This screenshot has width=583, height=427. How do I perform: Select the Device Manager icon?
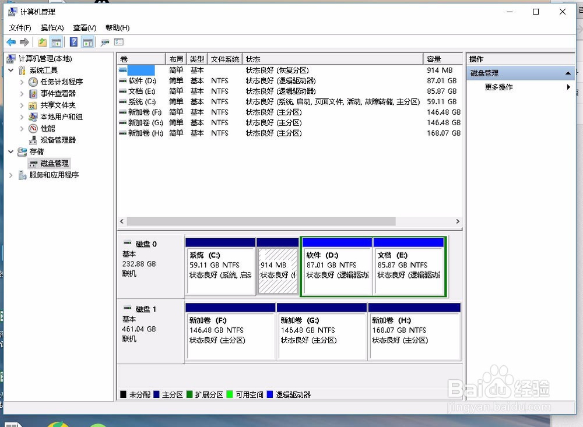[x=33, y=140]
